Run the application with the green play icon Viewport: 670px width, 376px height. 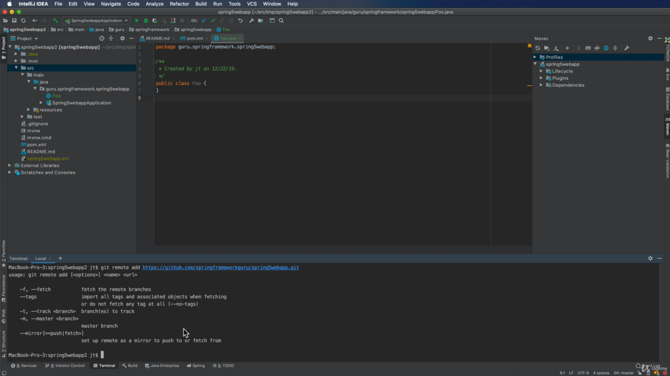[137, 21]
